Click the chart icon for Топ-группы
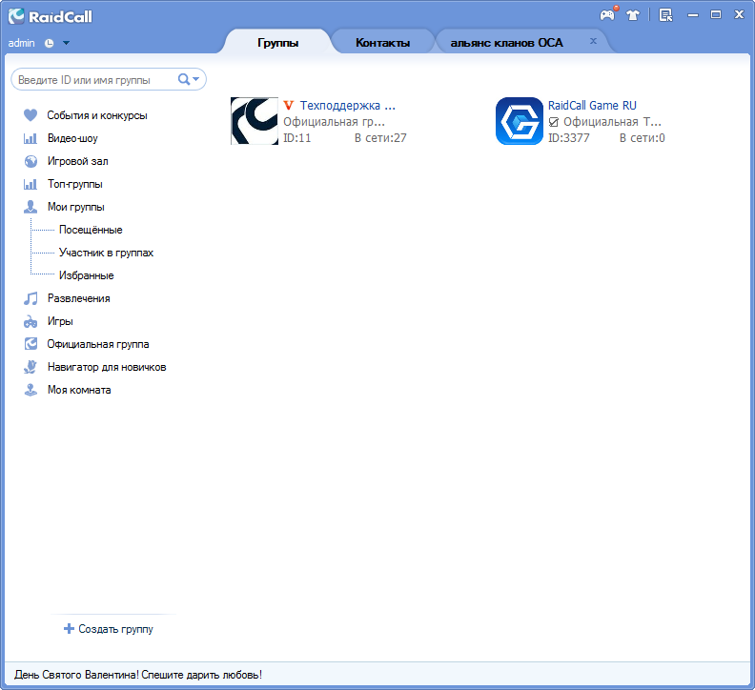The image size is (755, 690). 31,184
